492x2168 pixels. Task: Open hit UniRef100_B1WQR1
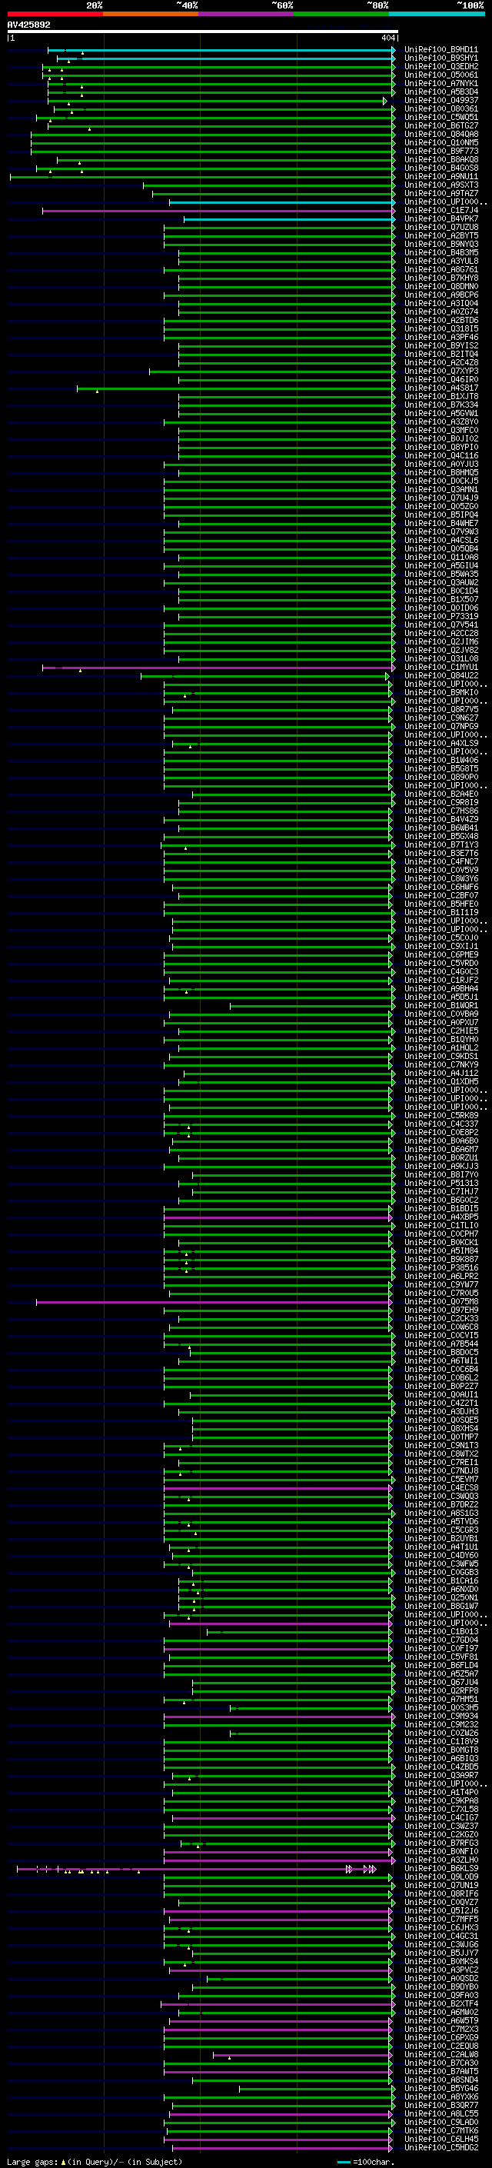(441, 1006)
